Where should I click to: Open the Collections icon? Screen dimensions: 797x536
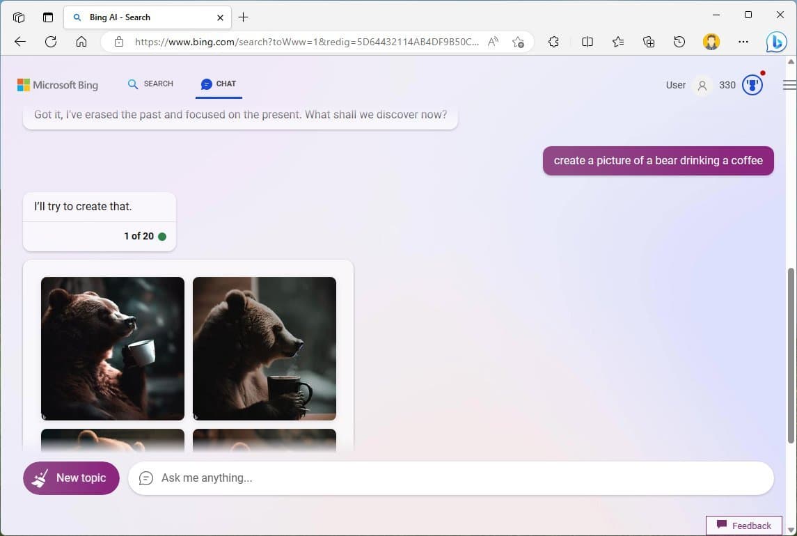click(648, 42)
